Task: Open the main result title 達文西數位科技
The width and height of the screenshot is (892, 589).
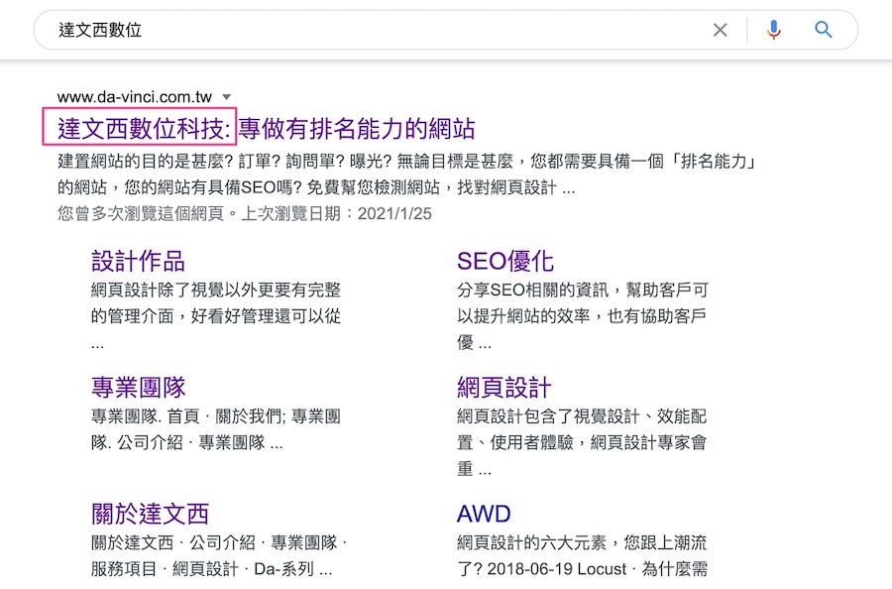Action: [x=267, y=129]
